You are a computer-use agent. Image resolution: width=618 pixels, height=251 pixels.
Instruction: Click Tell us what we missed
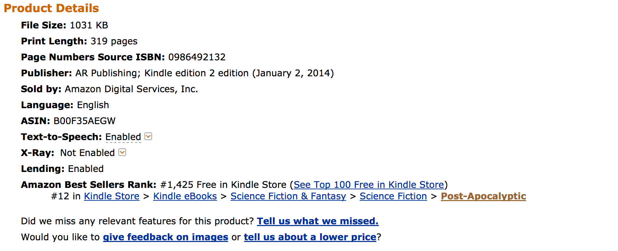click(x=317, y=221)
